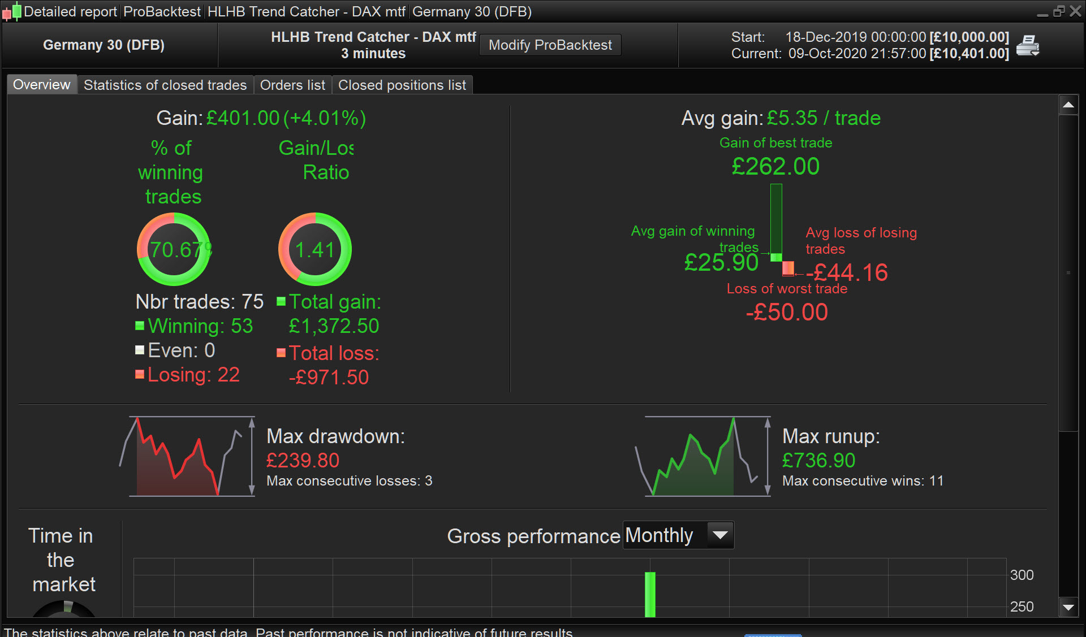The height and width of the screenshot is (637, 1086).
Task: Click the winning trades percentage donut chart
Action: (x=174, y=249)
